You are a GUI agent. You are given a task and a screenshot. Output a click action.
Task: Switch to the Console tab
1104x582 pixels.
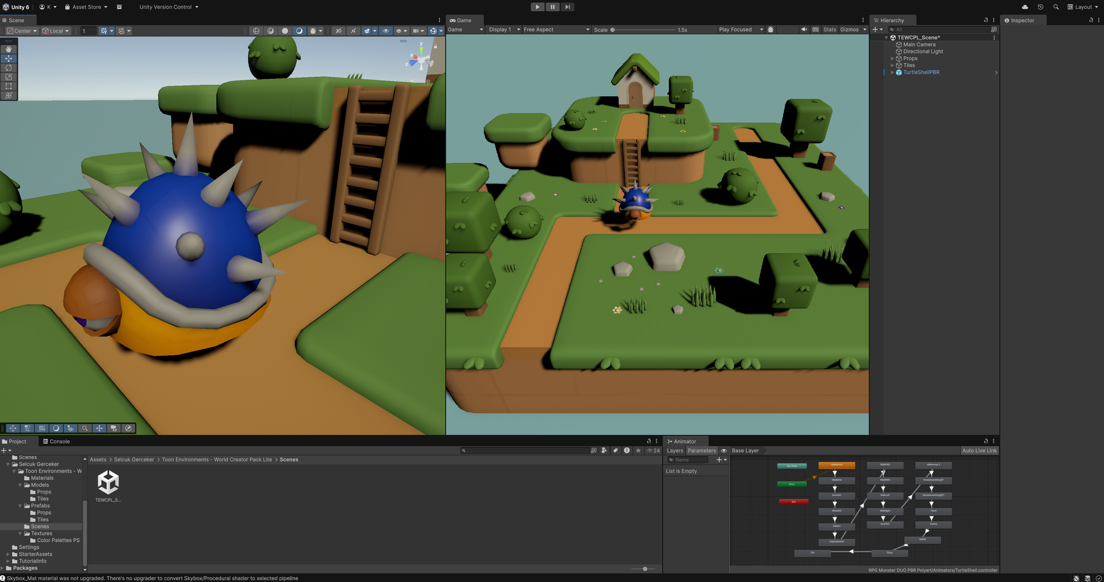[x=56, y=442]
